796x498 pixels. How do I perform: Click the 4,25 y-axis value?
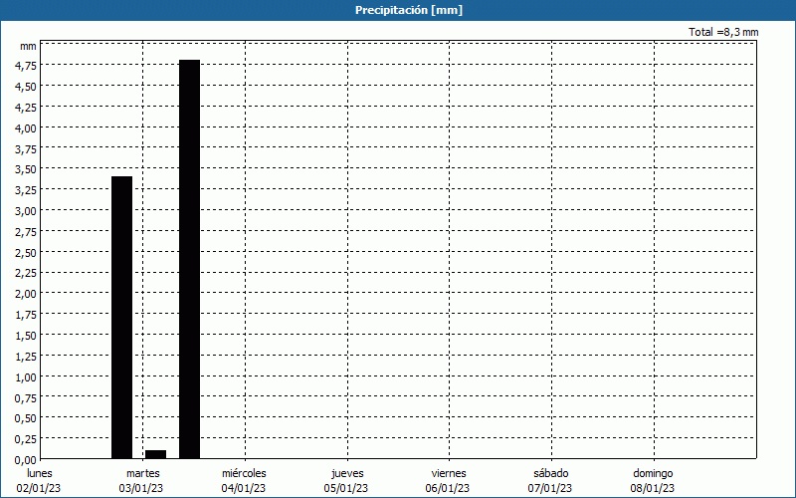point(26,108)
